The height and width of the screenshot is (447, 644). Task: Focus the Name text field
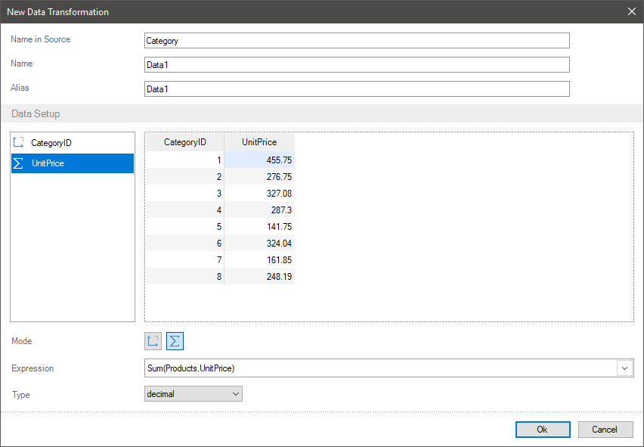point(356,65)
